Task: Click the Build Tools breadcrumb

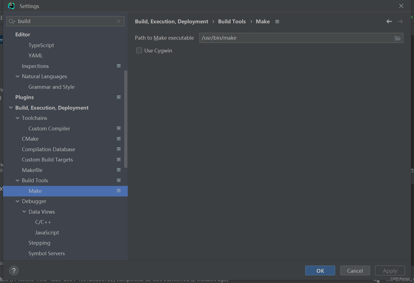Action: (x=232, y=22)
